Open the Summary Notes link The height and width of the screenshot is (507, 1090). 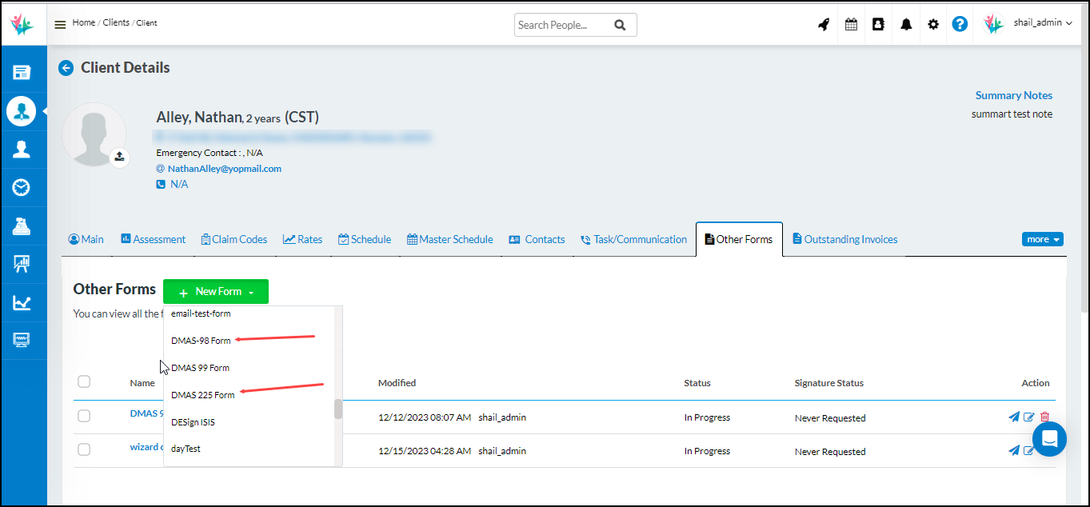click(1013, 95)
